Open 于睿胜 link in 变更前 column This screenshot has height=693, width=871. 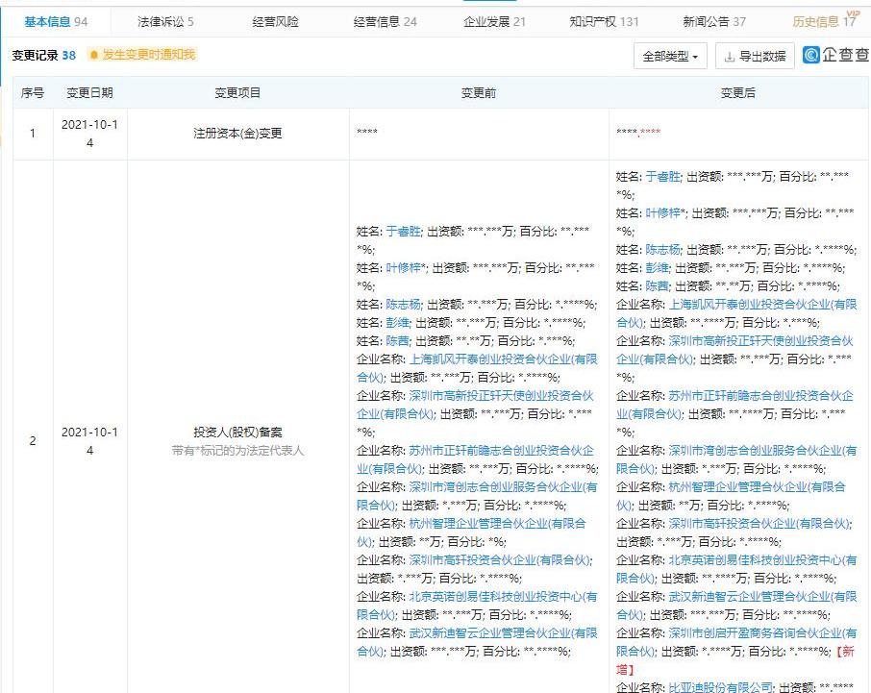click(x=403, y=231)
